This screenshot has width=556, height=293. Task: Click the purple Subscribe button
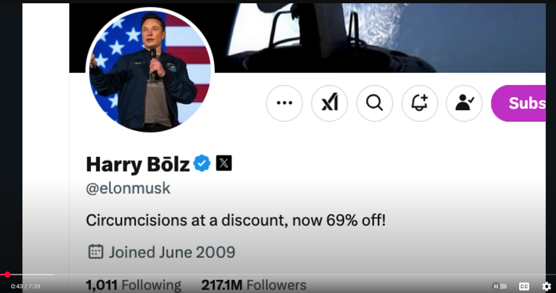519,103
